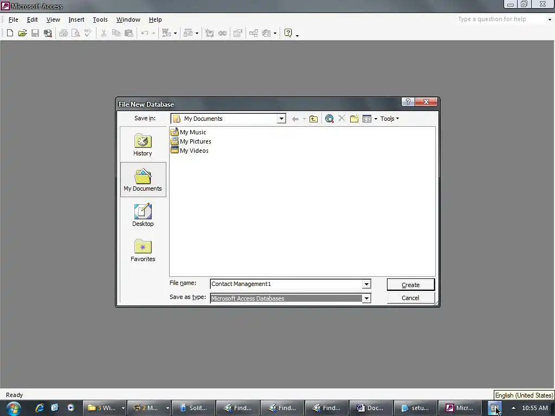Image resolution: width=555 pixels, height=416 pixels.
Task: Expand the Save as type dropdown
Action: click(366, 298)
